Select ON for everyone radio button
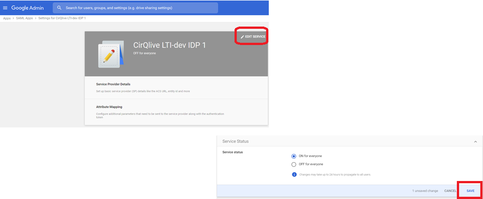This screenshot has height=199, width=483. 294,156
